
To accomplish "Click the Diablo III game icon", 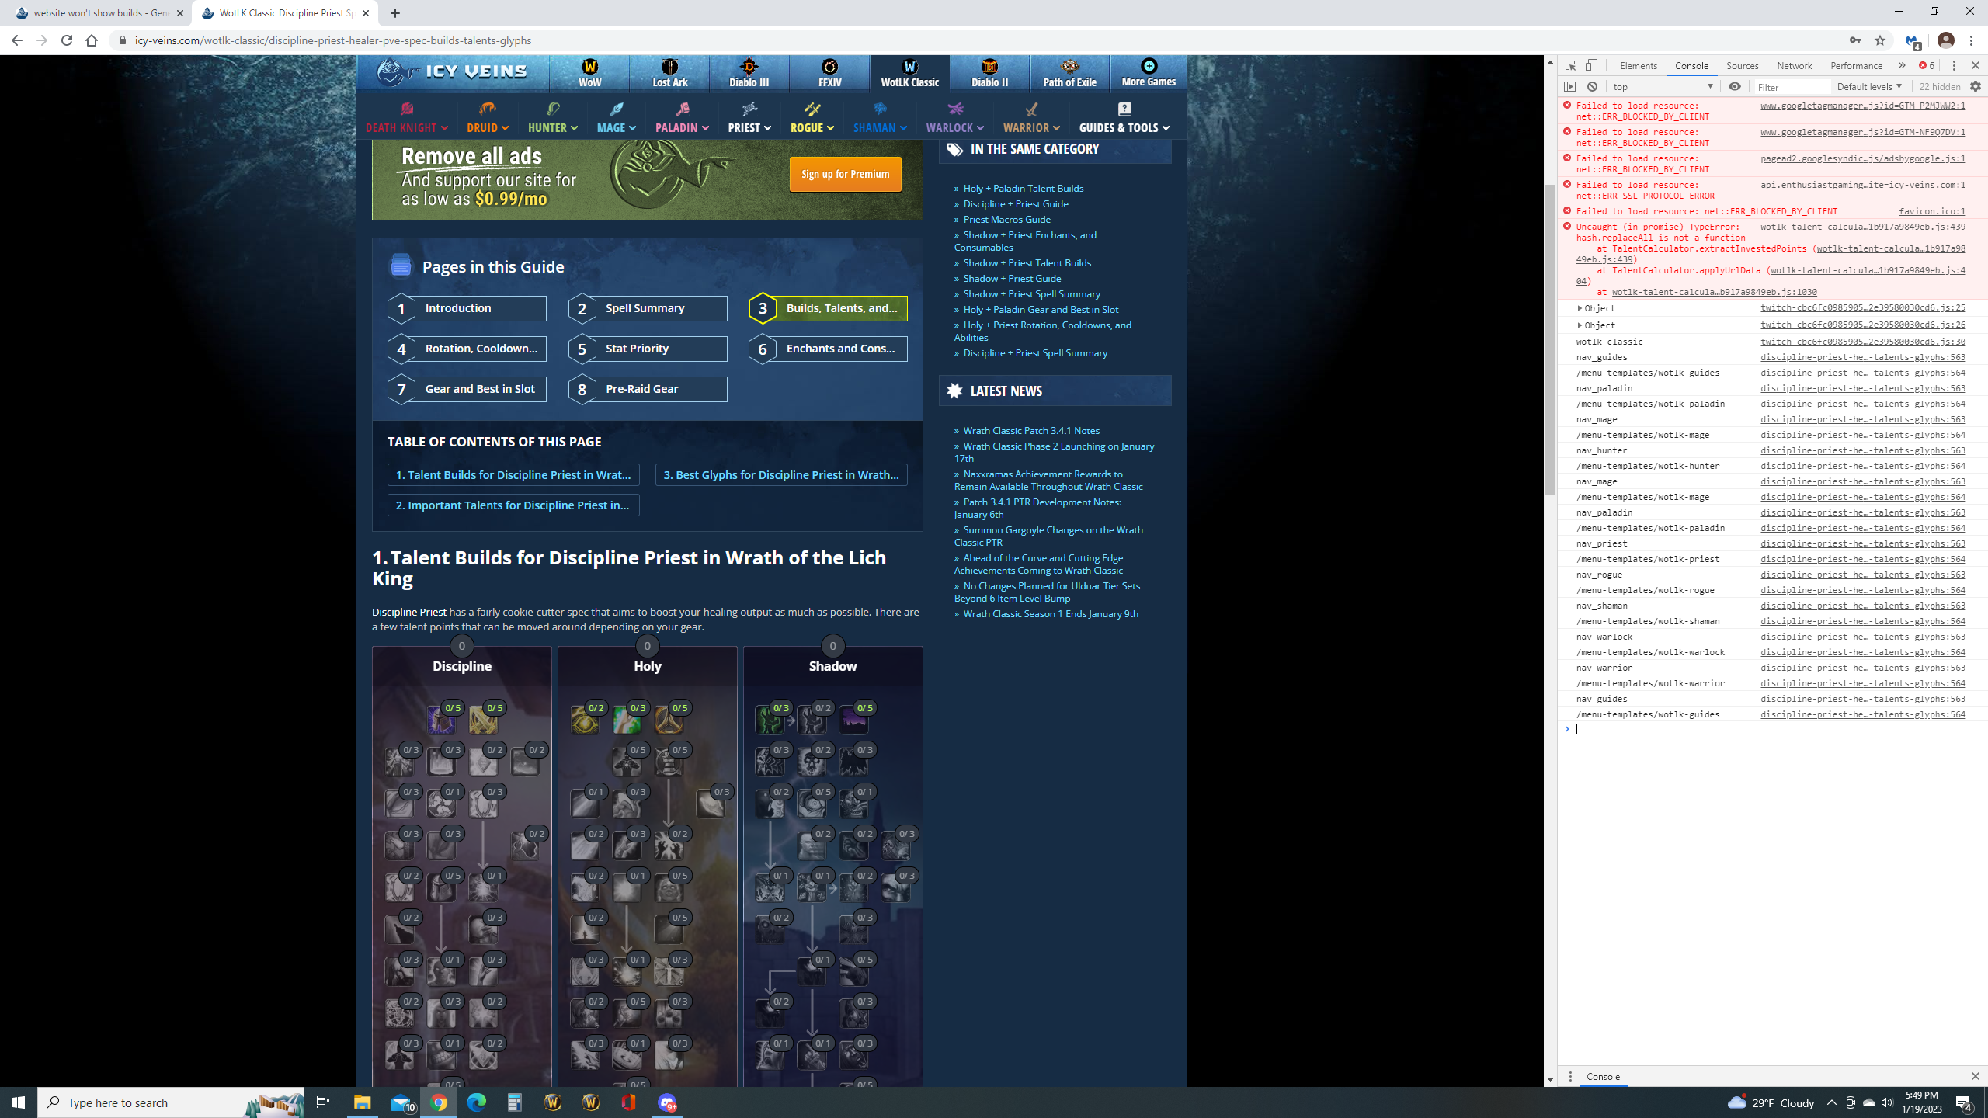I will 749,67.
